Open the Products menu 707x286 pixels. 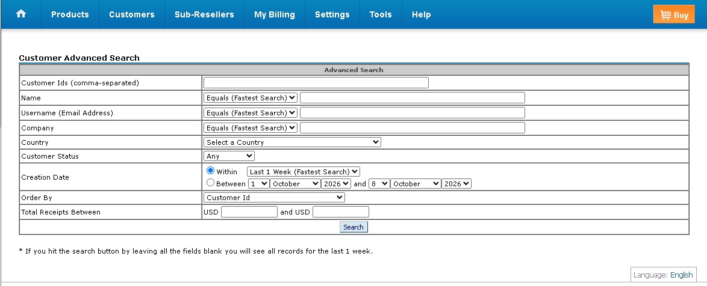click(70, 14)
